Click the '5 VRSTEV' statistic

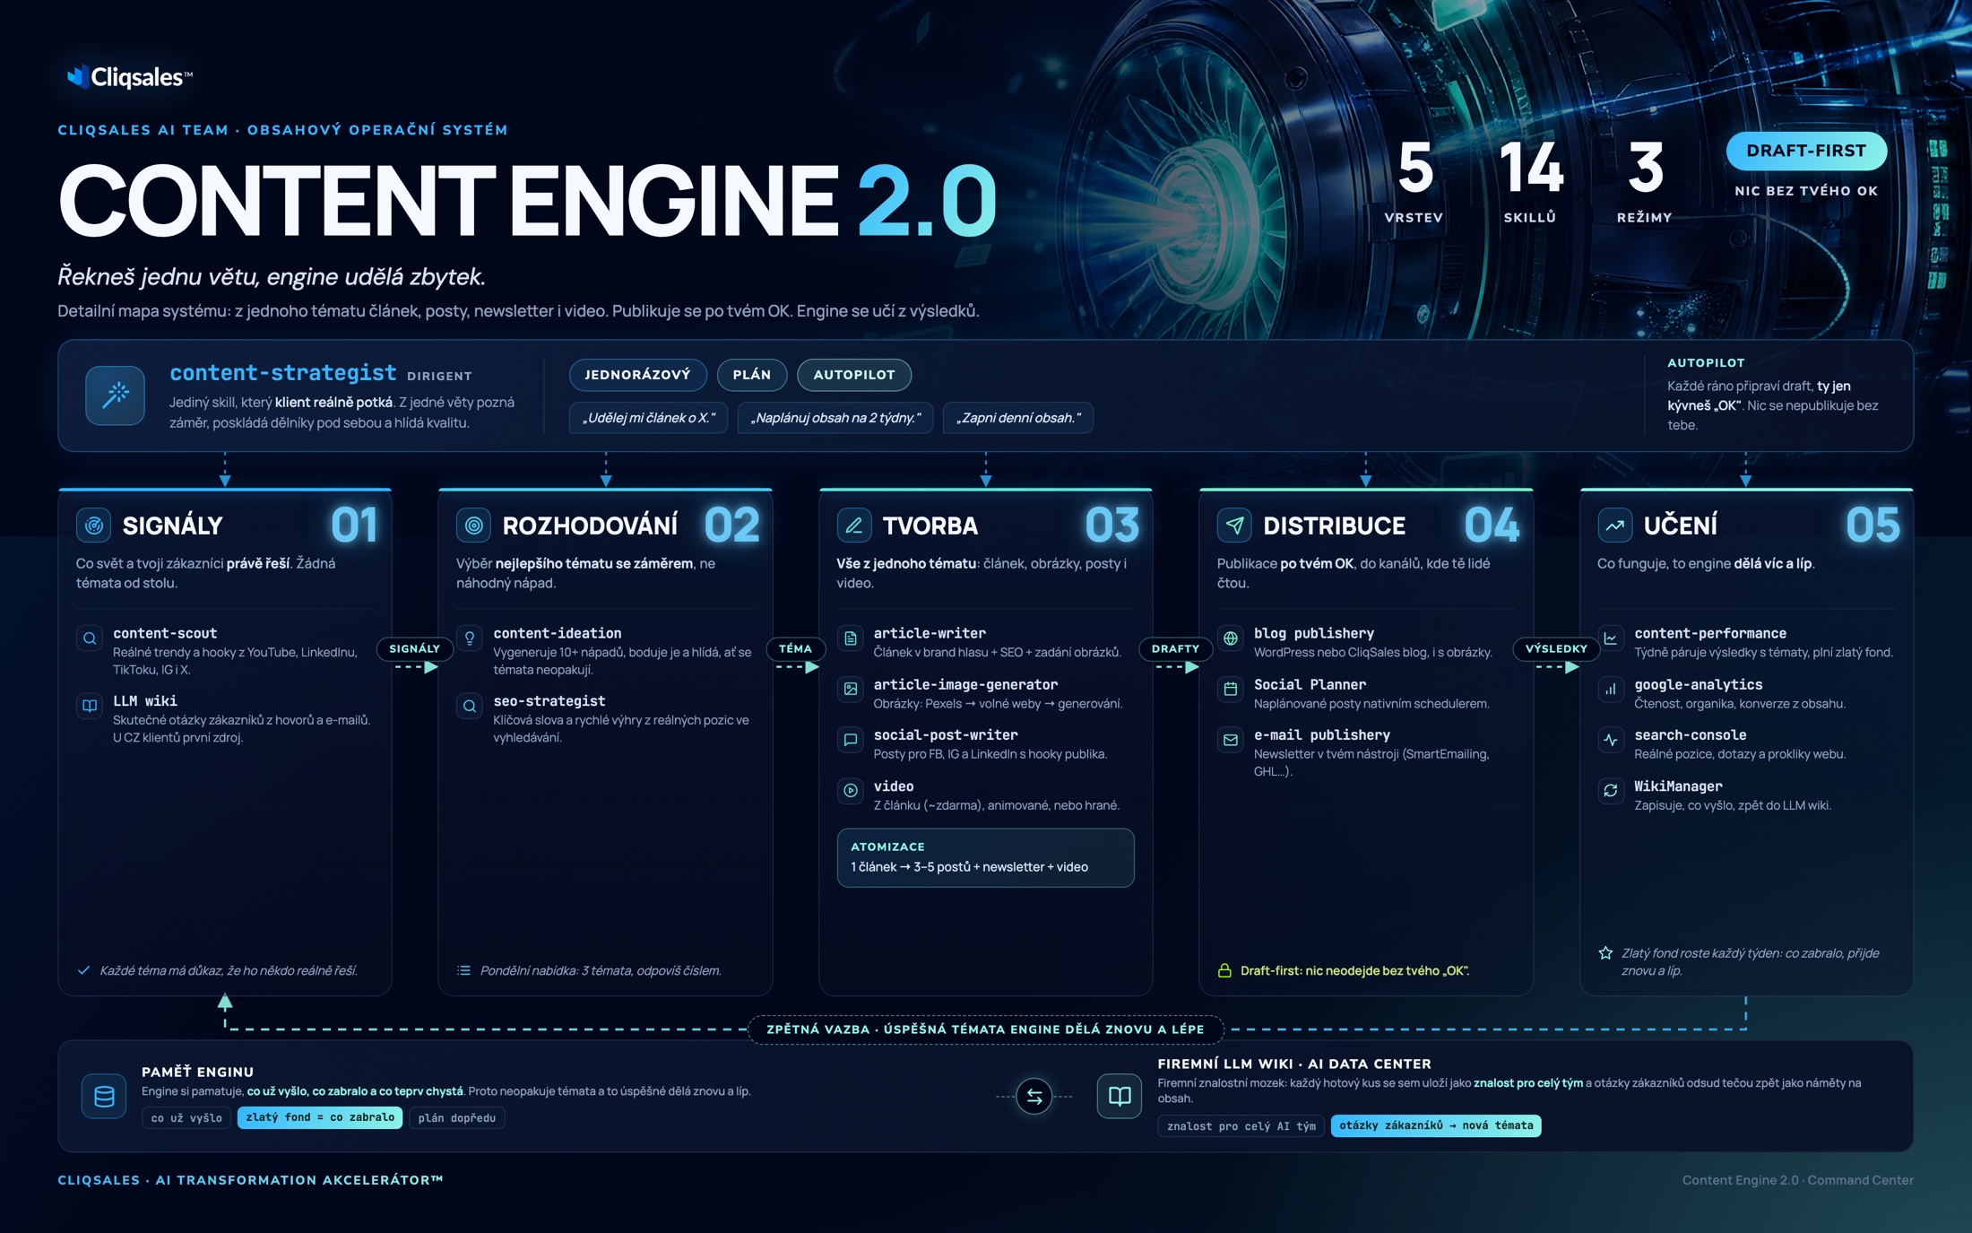point(1414,180)
